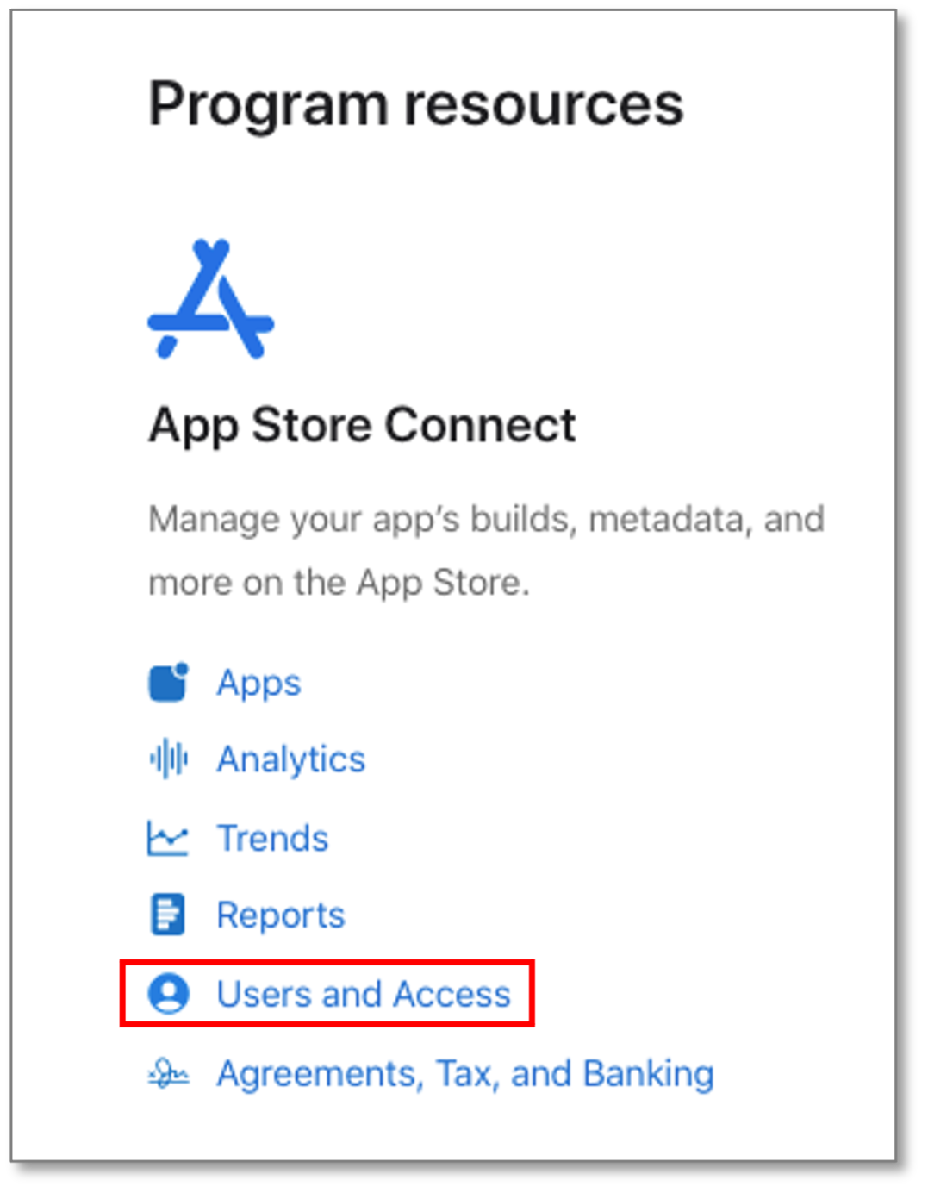Click the "more on the App Store." text line
This screenshot has width=928, height=1193.
click(x=339, y=583)
